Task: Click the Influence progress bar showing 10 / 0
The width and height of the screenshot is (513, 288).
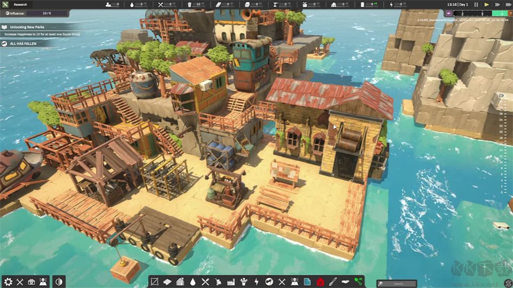Action: coord(47,13)
